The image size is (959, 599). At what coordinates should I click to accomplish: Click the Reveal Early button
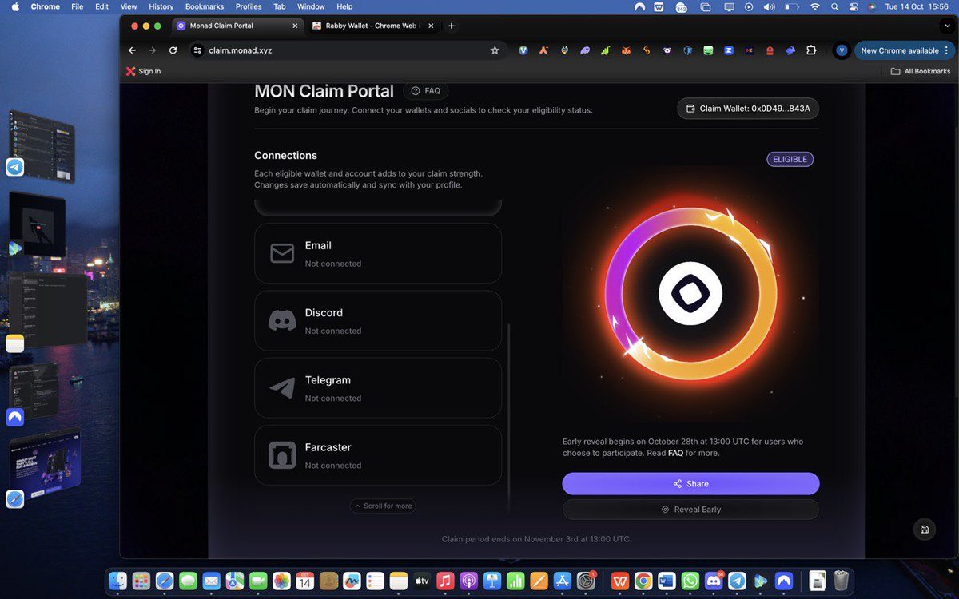point(690,509)
